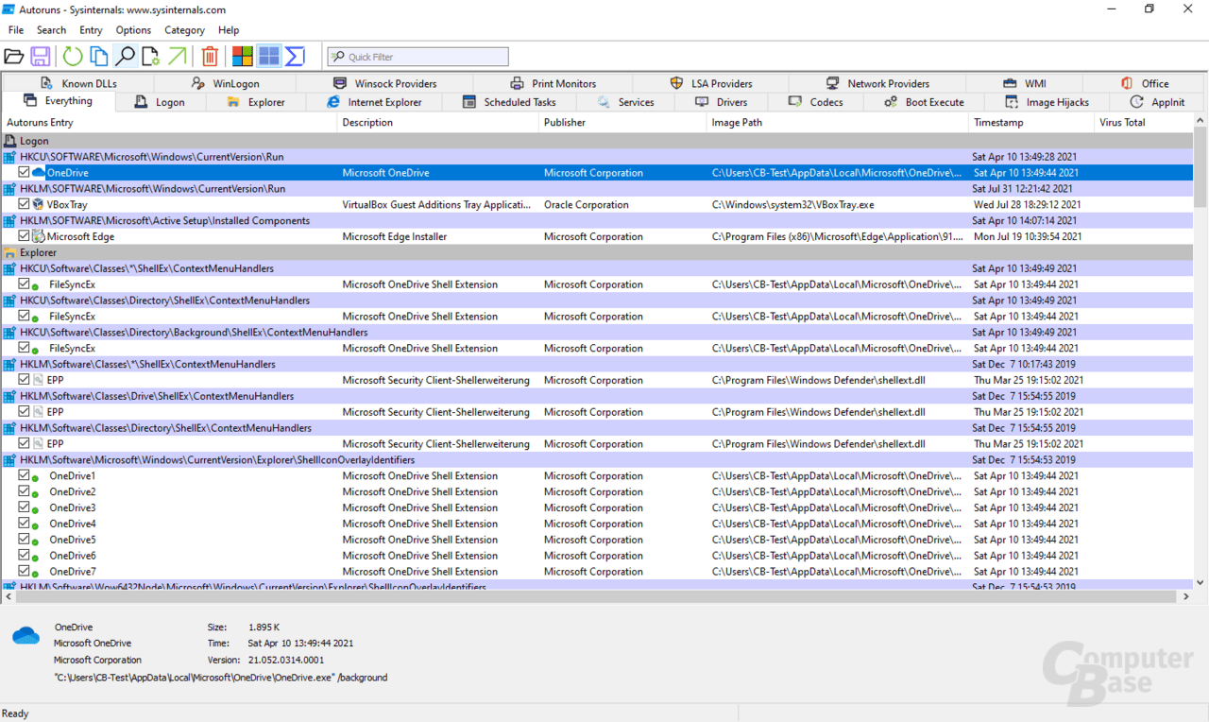Click the Copy toolbar icon
1209x722 pixels.
click(x=98, y=57)
